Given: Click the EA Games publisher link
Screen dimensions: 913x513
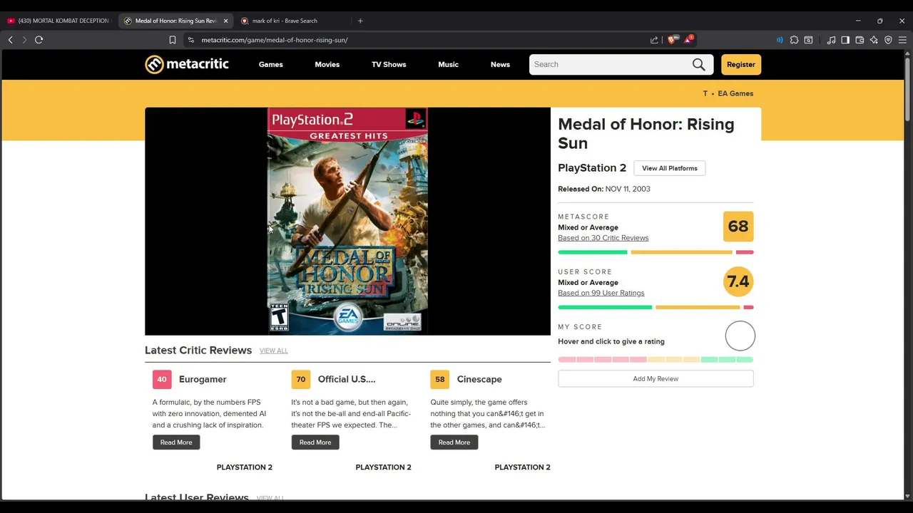Looking at the screenshot, I should (735, 93).
